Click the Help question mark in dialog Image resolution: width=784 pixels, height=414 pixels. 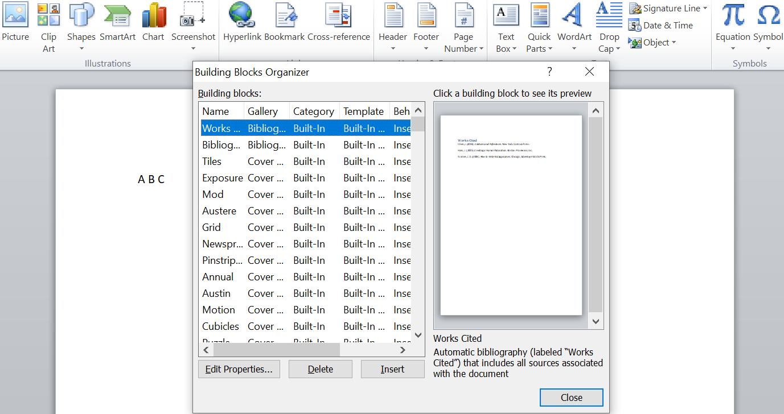coord(549,72)
